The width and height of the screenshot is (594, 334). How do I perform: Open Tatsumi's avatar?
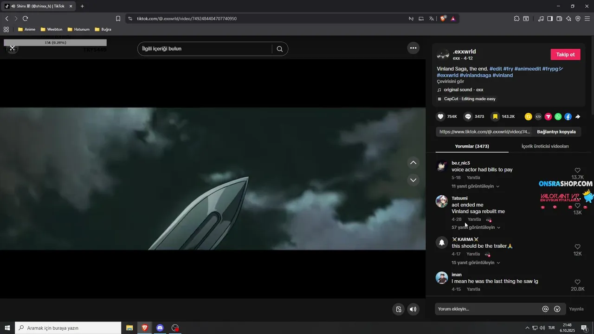(441, 201)
